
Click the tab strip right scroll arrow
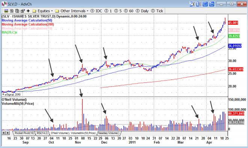click(x=8, y=133)
